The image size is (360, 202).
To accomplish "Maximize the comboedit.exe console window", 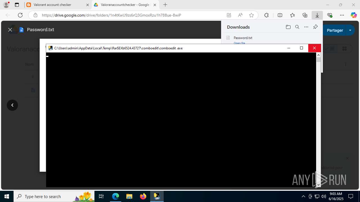I will coord(301,48).
